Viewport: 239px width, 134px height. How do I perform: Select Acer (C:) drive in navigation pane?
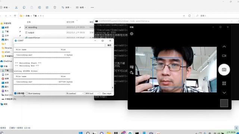click(7, 95)
